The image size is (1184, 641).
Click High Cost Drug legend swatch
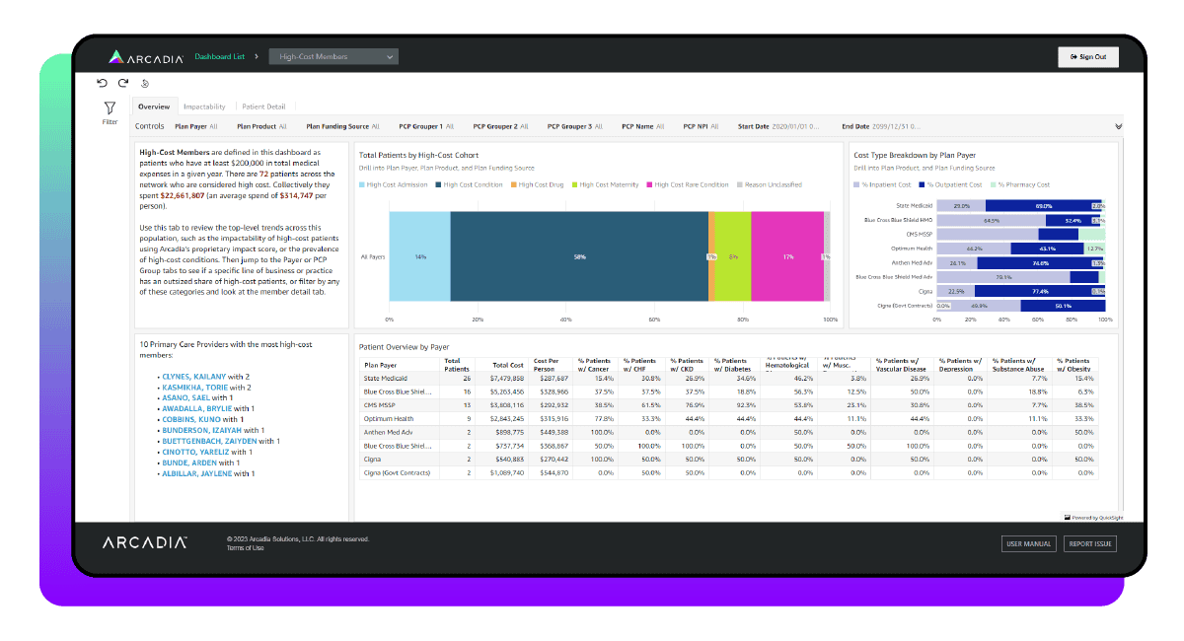pyautogui.click(x=513, y=184)
